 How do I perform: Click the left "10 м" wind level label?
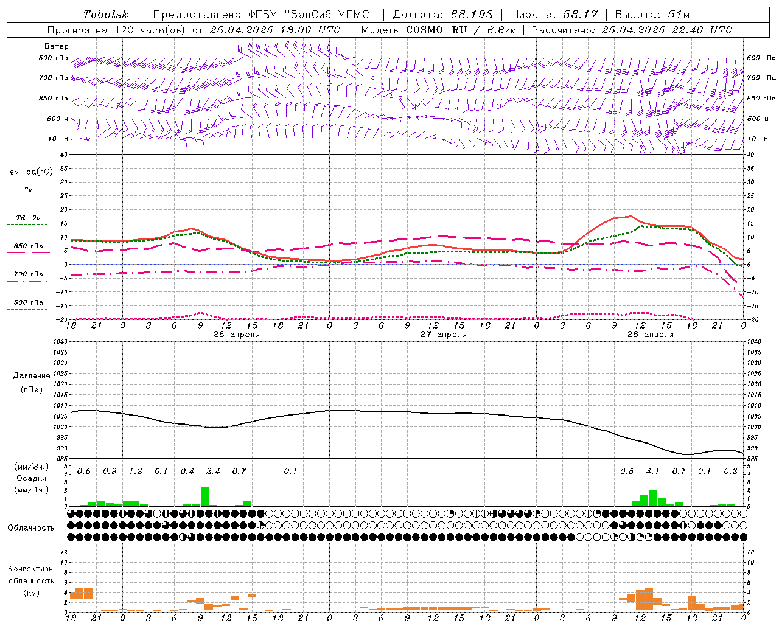coord(58,139)
